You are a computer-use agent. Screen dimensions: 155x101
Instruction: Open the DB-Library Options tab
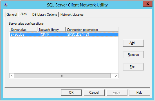(x=45, y=15)
